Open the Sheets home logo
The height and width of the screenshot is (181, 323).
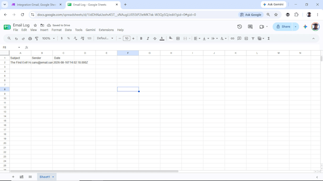tap(7, 27)
